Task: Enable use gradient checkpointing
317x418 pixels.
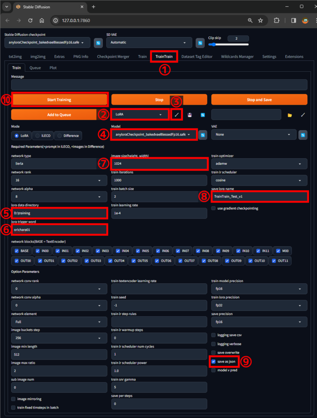Action: (x=214, y=208)
